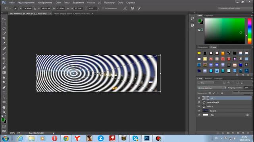Viewport: 254px width, 142px height.
Task: Click the foreground color swatch in toolbar
Action: pos(3,120)
